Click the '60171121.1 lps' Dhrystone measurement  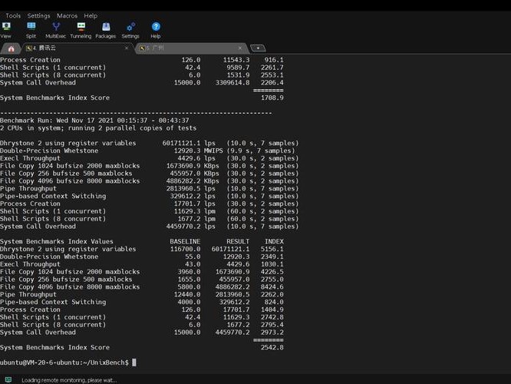point(189,143)
